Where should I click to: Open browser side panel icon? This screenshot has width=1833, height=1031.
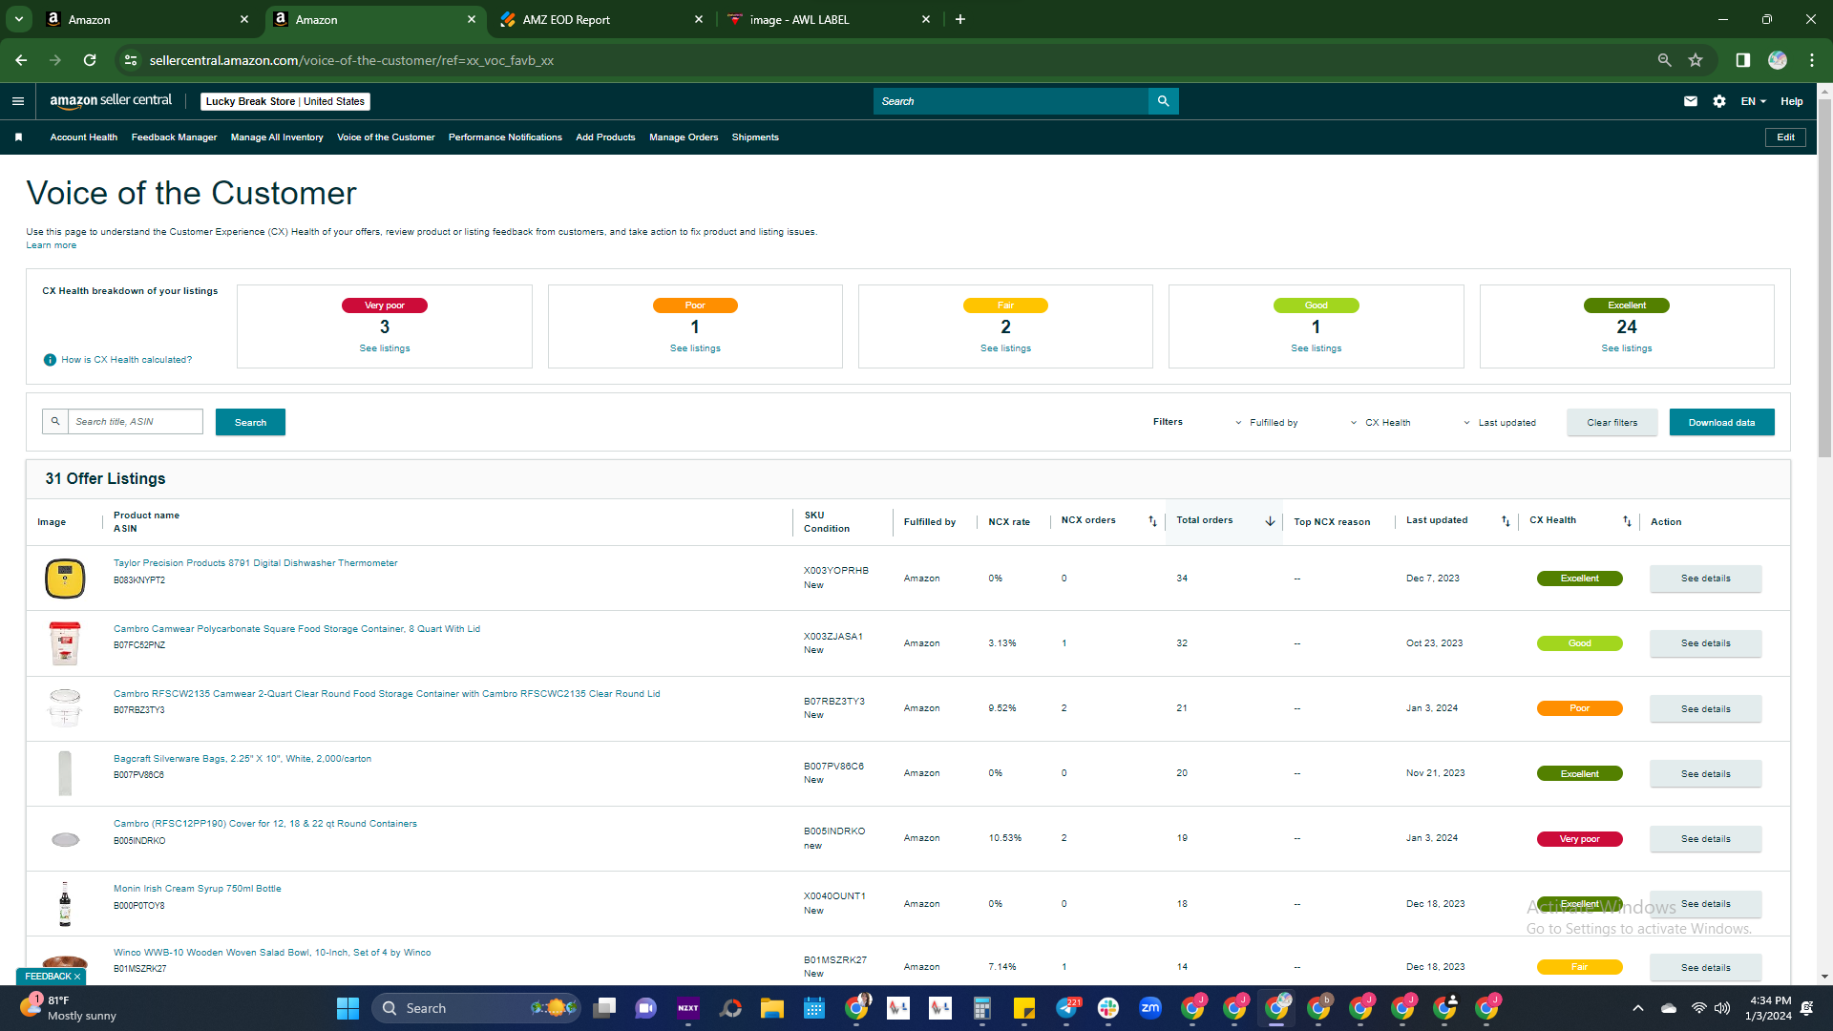pos(1742,60)
